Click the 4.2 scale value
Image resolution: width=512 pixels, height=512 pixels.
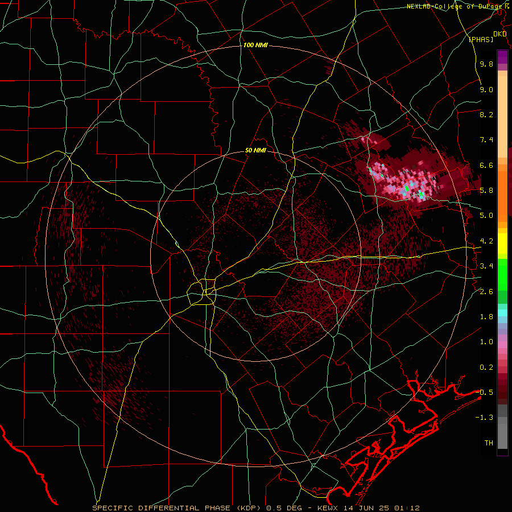coord(486,241)
